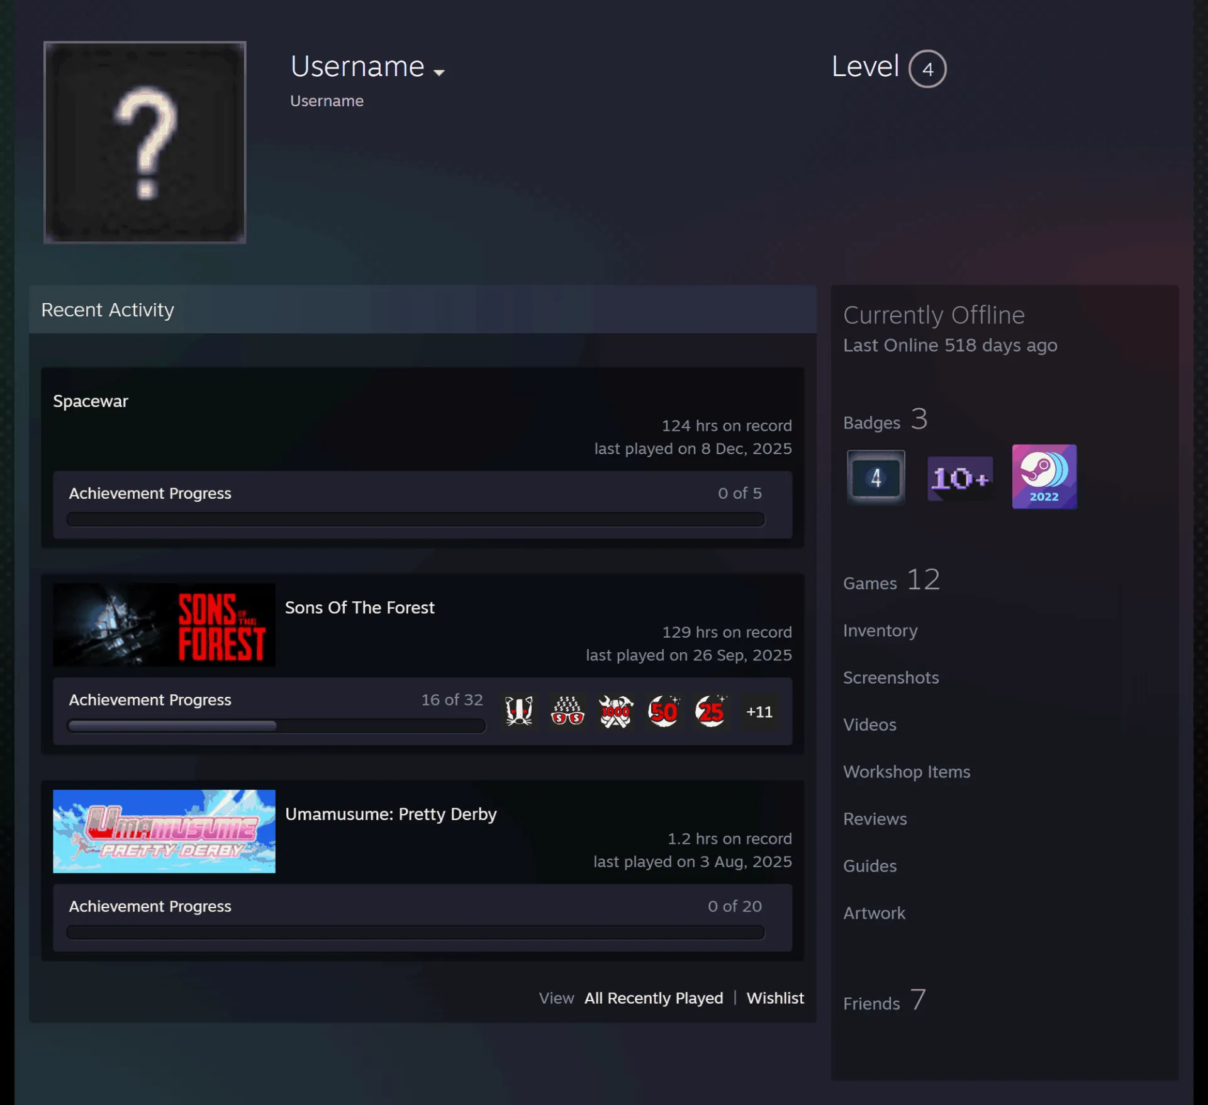
Task: Click Spacewar achievement progress bar
Action: click(x=415, y=519)
